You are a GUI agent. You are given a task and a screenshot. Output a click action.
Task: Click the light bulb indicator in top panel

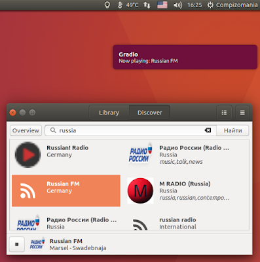point(107,5)
